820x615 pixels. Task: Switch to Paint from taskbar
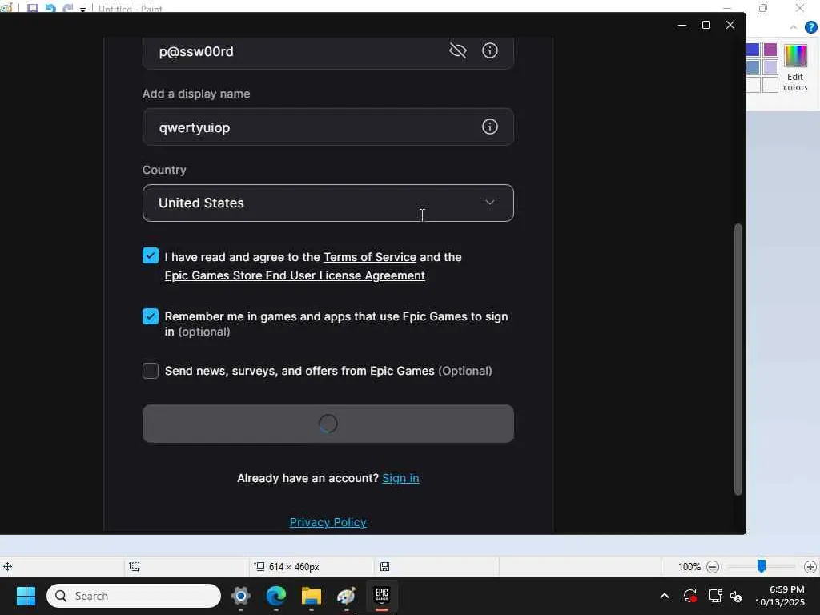click(x=346, y=596)
